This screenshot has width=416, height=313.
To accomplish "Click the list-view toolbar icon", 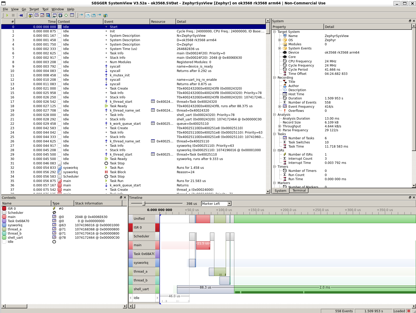I will [x=72, y=15].
